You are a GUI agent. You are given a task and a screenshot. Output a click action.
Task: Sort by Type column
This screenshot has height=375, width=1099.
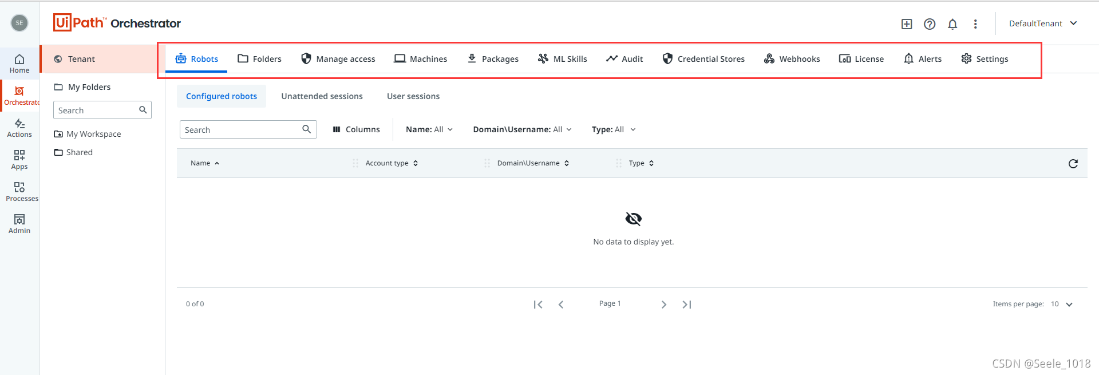(x=641, y=163)
